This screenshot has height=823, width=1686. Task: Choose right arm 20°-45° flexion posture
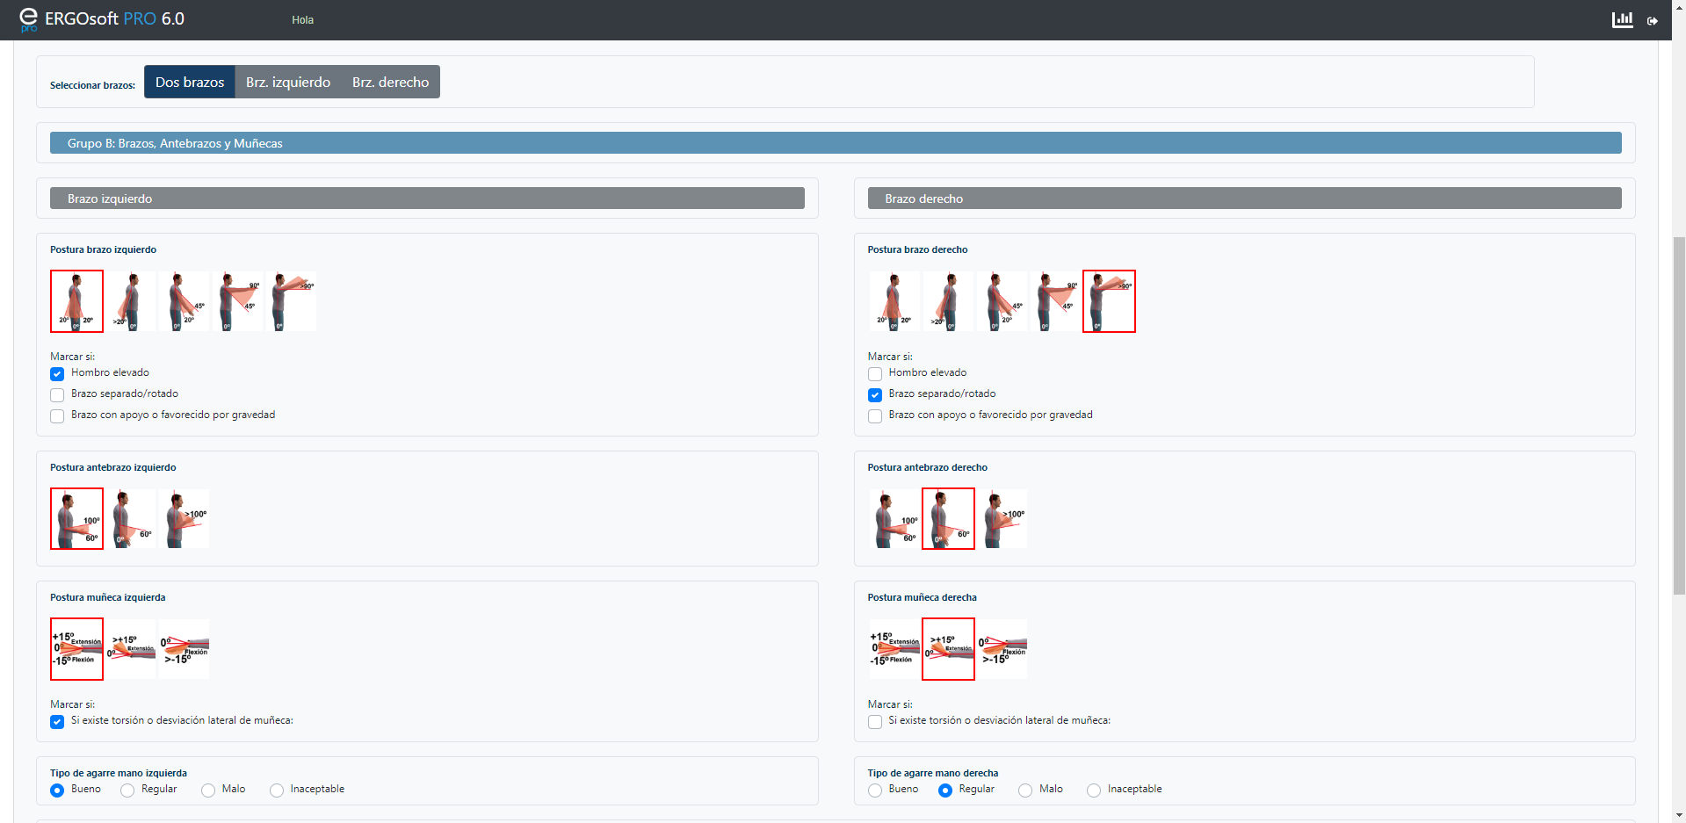tap(1002, 301)
